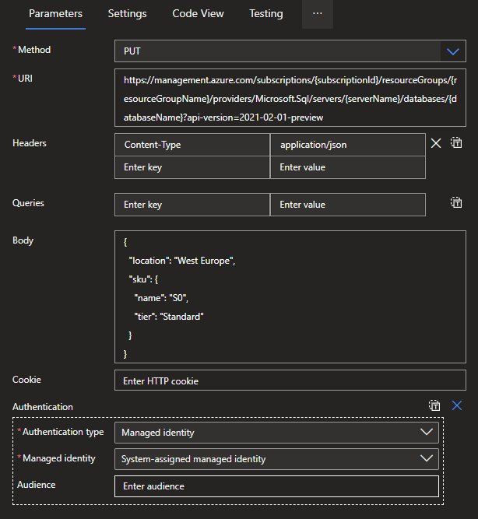Image resolution: width=478 pixels, height=519 pixels.
Task: Switch Queries to text mode icon
Action: (456, 202)
